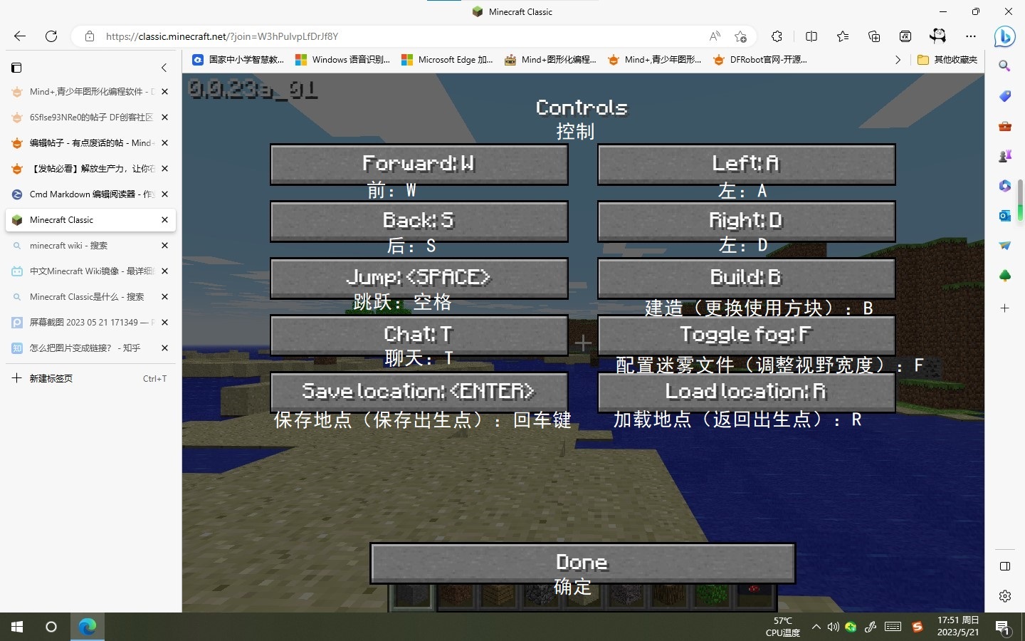
Task: Click Done to close Controls menu
Action: tap(582, 563)
